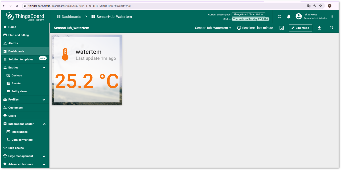Click the 25.2 °C temperature value
The width and height of the screenshot is (341, 170).
pos(87,81)
